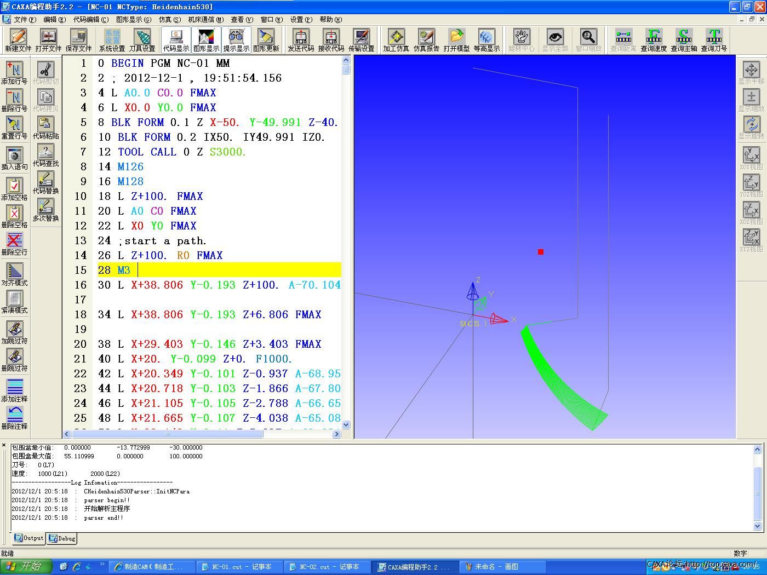Click code line '18 L Z+100. FMAX'
767x575 pixels.
(x=150, y=196)
